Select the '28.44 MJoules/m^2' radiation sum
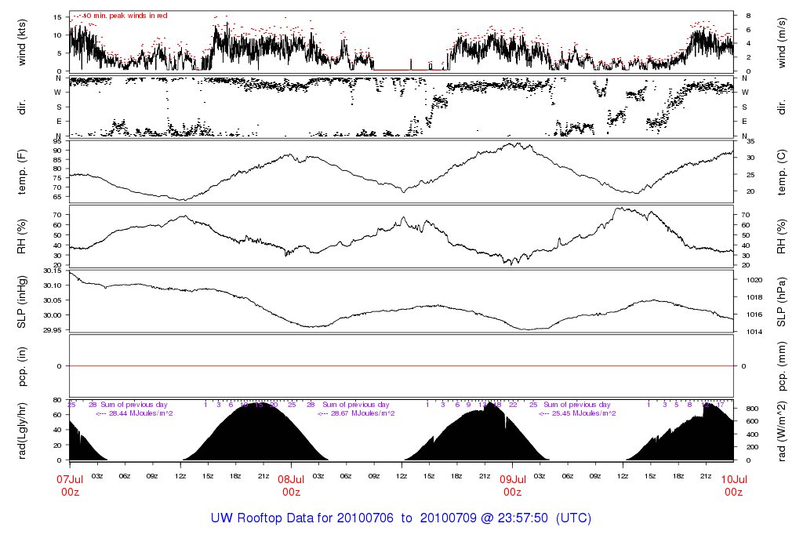Viewport: 803px width, 549px height. click(x=141, y=413)
